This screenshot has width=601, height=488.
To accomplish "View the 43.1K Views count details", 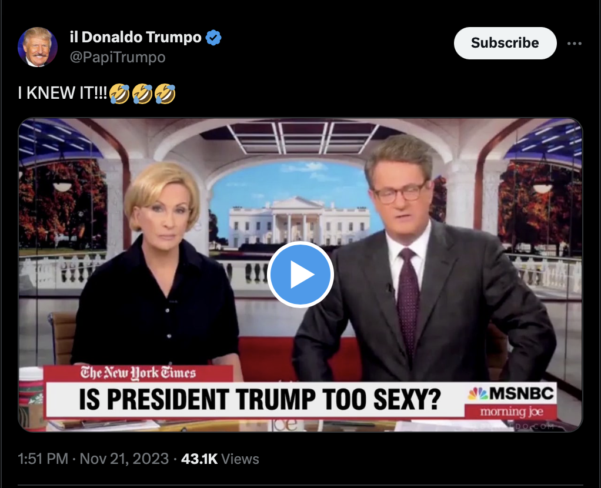I will pos(220,459).
